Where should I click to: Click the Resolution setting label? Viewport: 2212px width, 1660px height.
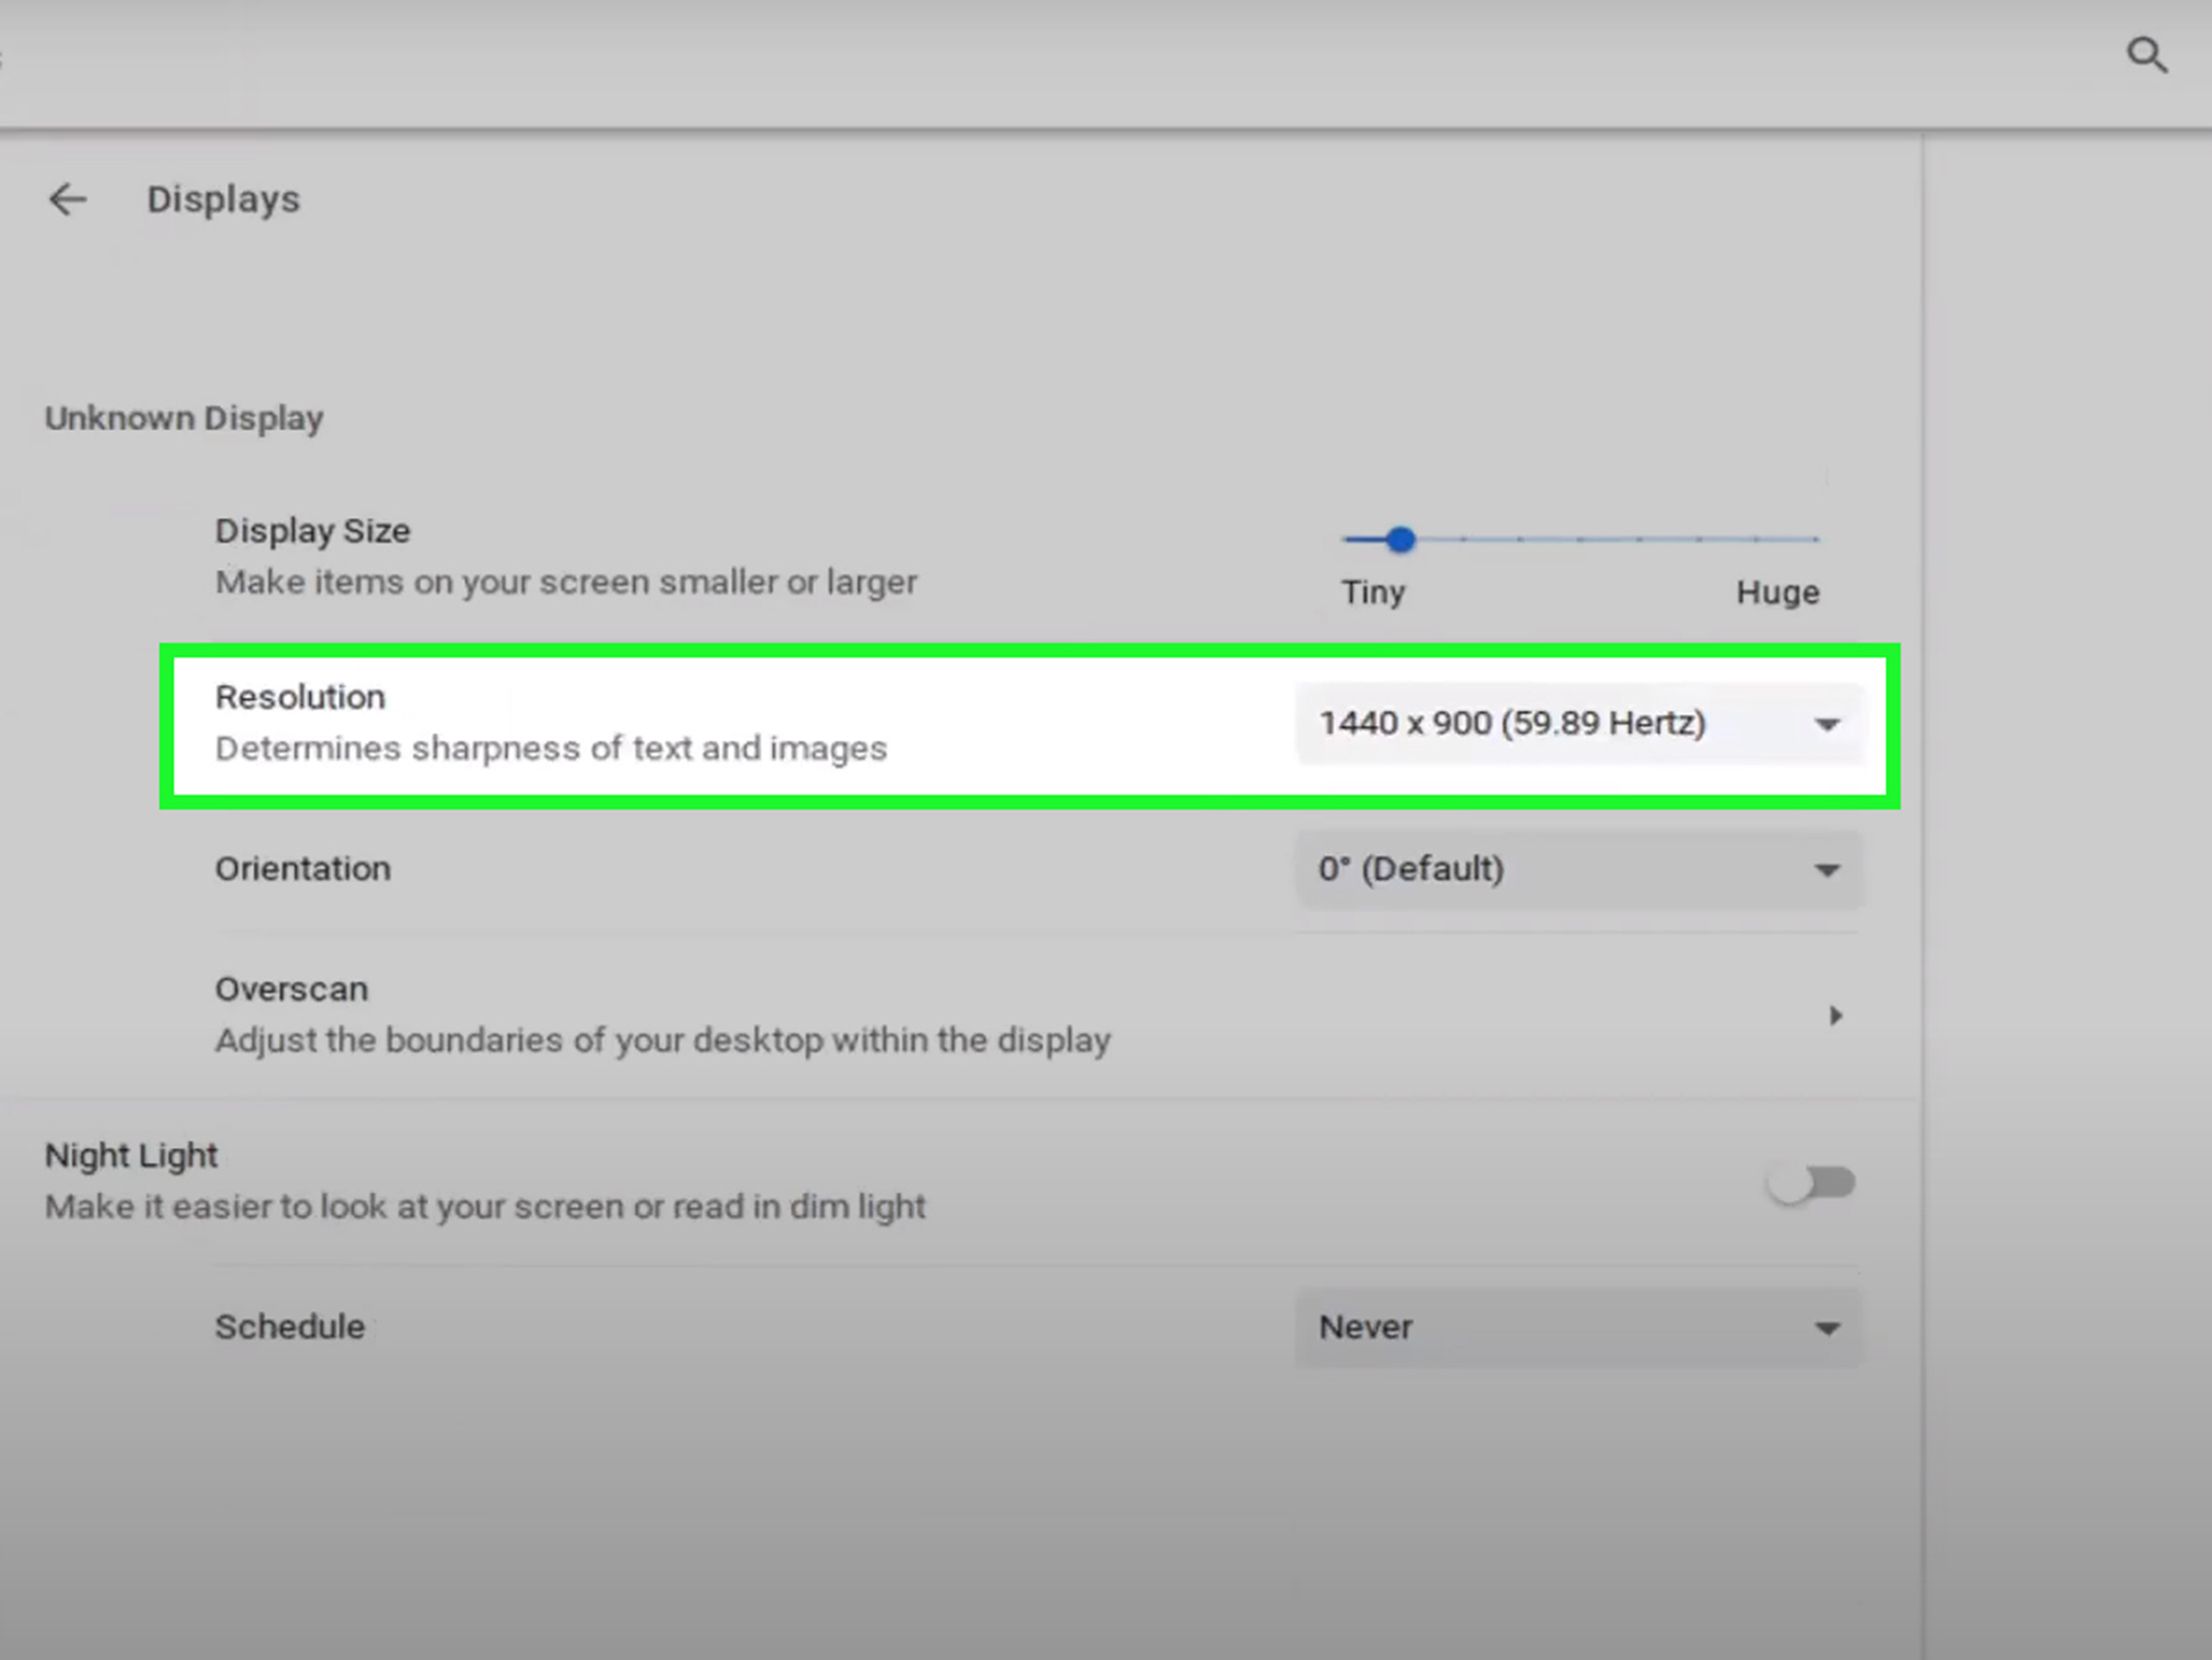tap(300, 697)
